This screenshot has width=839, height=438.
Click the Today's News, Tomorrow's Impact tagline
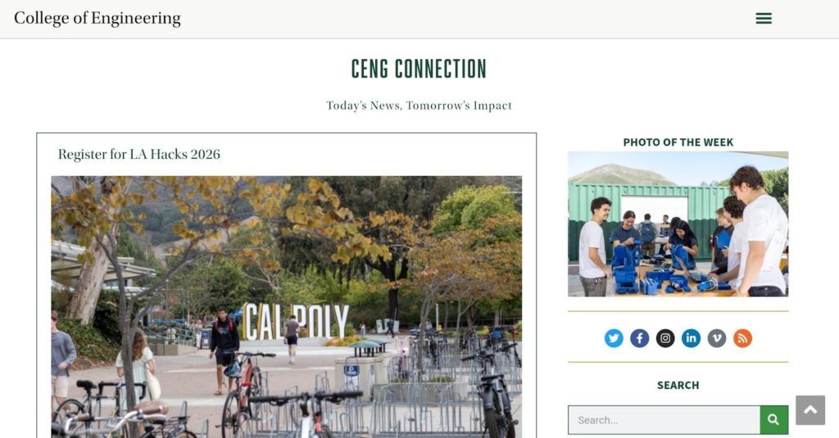[419, 106]
